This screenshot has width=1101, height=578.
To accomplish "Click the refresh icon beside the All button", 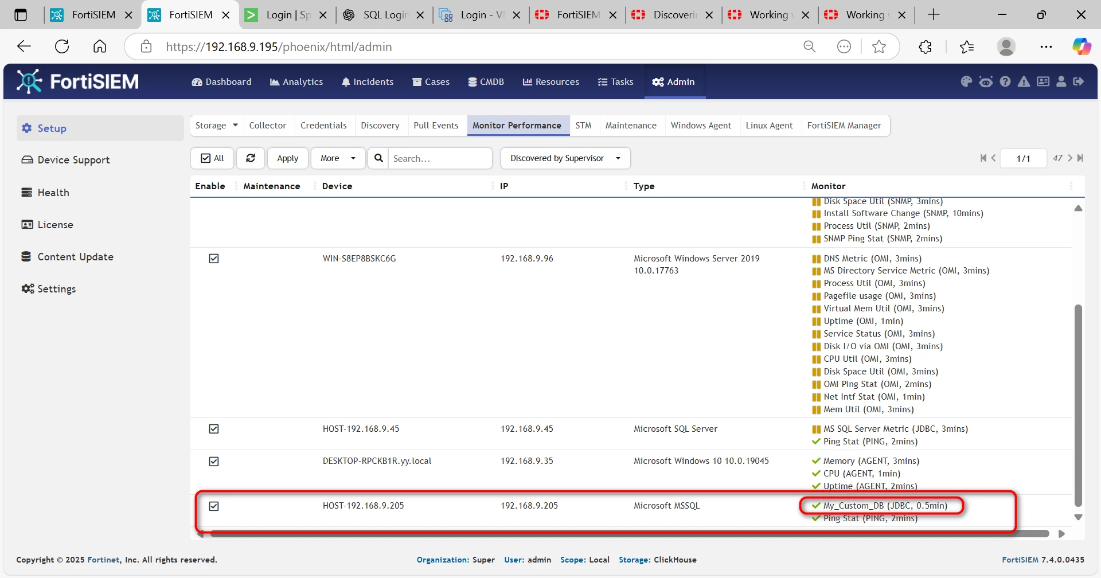I will [251, 158].
